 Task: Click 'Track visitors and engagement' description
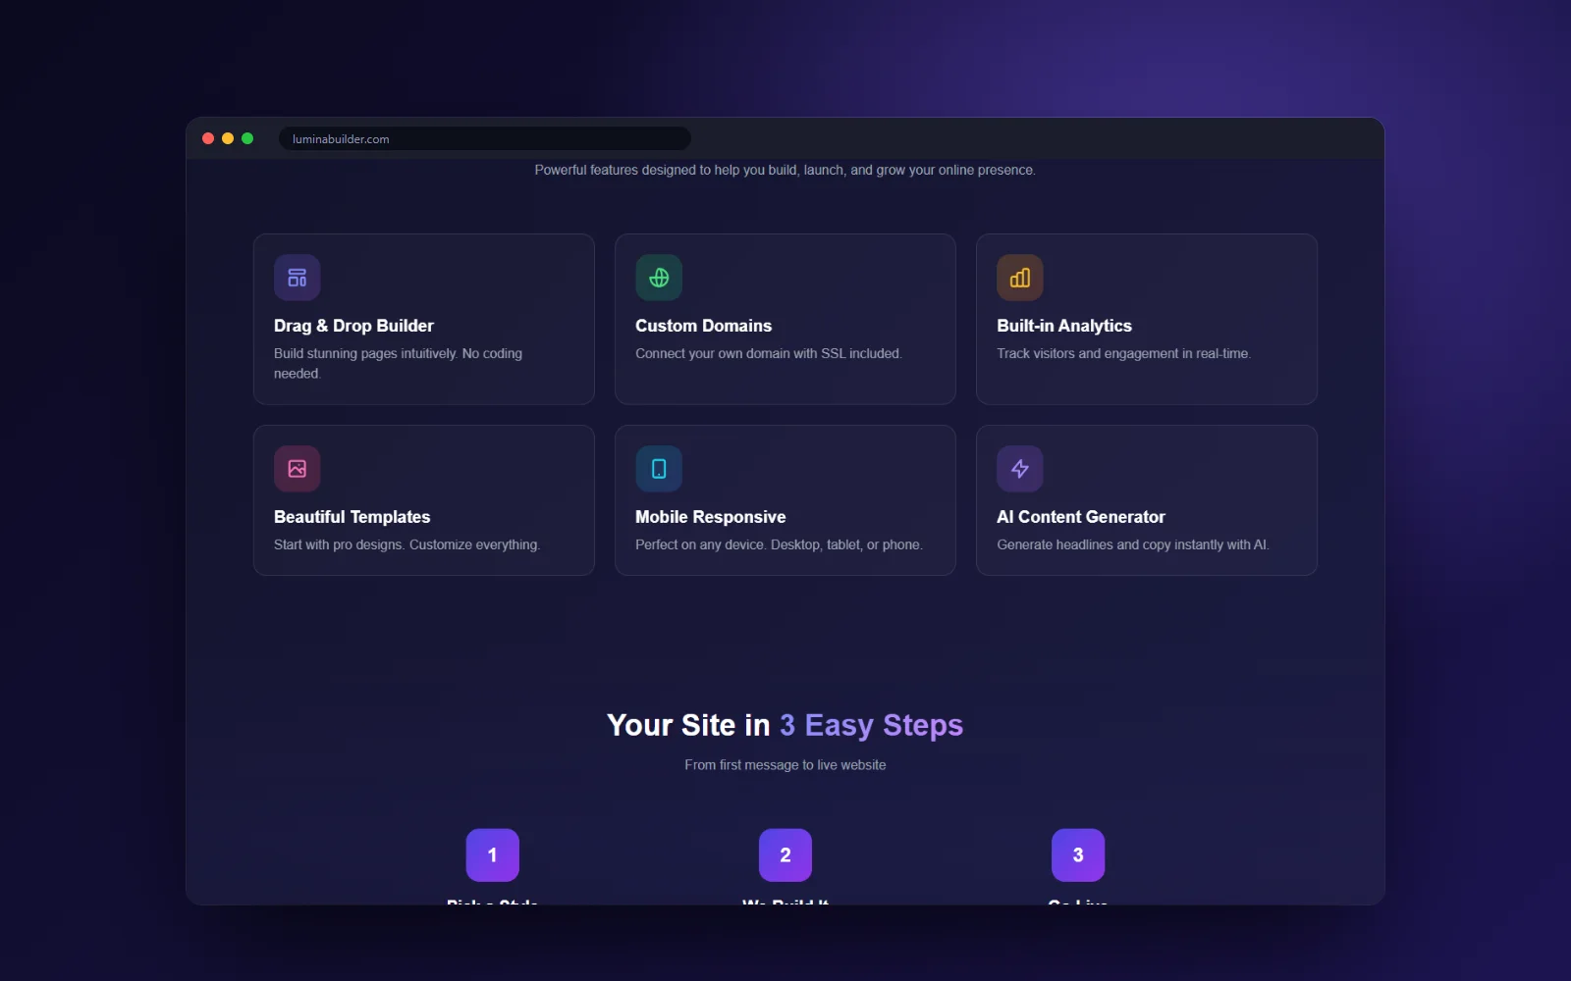(1123, 353)
